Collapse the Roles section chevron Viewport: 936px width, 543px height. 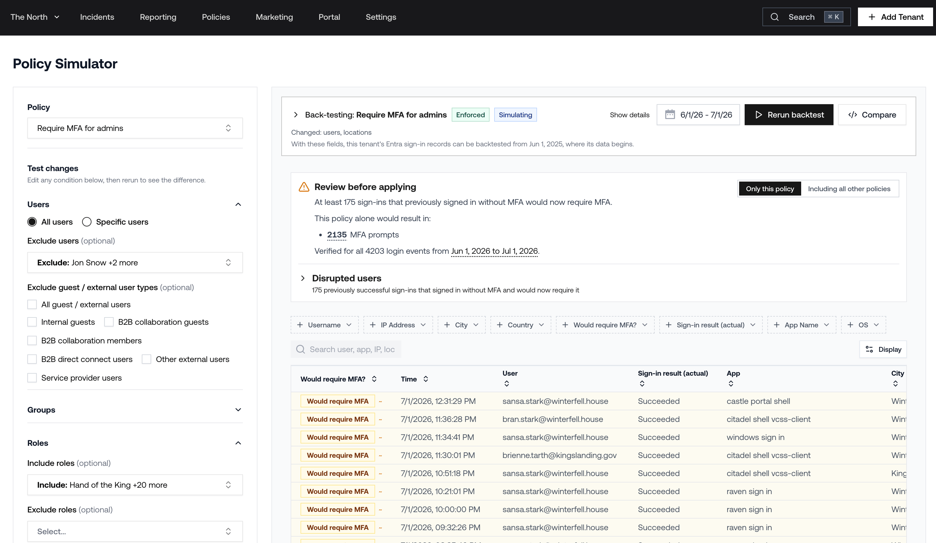coord(238,443)
